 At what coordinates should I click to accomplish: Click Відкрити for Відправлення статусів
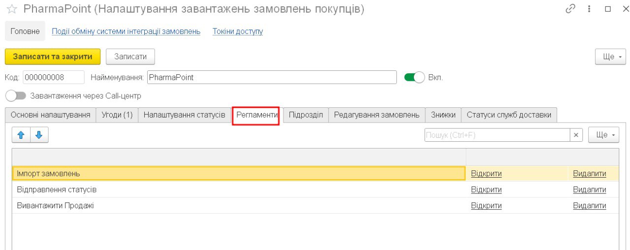[486, 189]
